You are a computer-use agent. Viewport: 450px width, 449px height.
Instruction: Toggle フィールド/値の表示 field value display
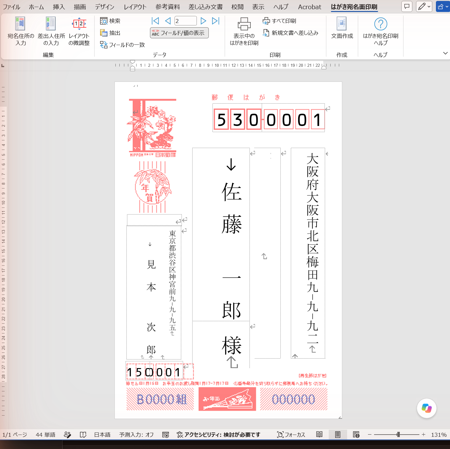(179, 33)
